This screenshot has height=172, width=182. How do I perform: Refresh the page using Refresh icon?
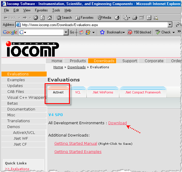pyautogui.click(x=43, y=18)
